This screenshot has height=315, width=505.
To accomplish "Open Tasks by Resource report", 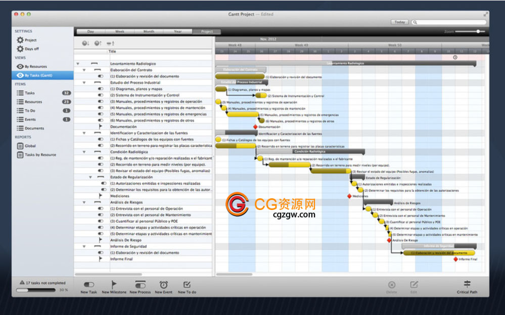I will [40, 155].
